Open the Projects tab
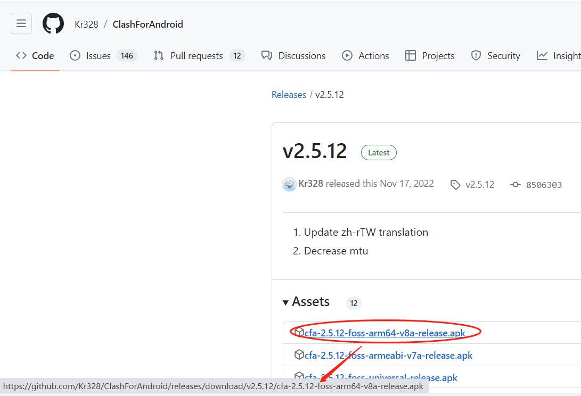This screenshot has width=581, height=396. (430, 55)
